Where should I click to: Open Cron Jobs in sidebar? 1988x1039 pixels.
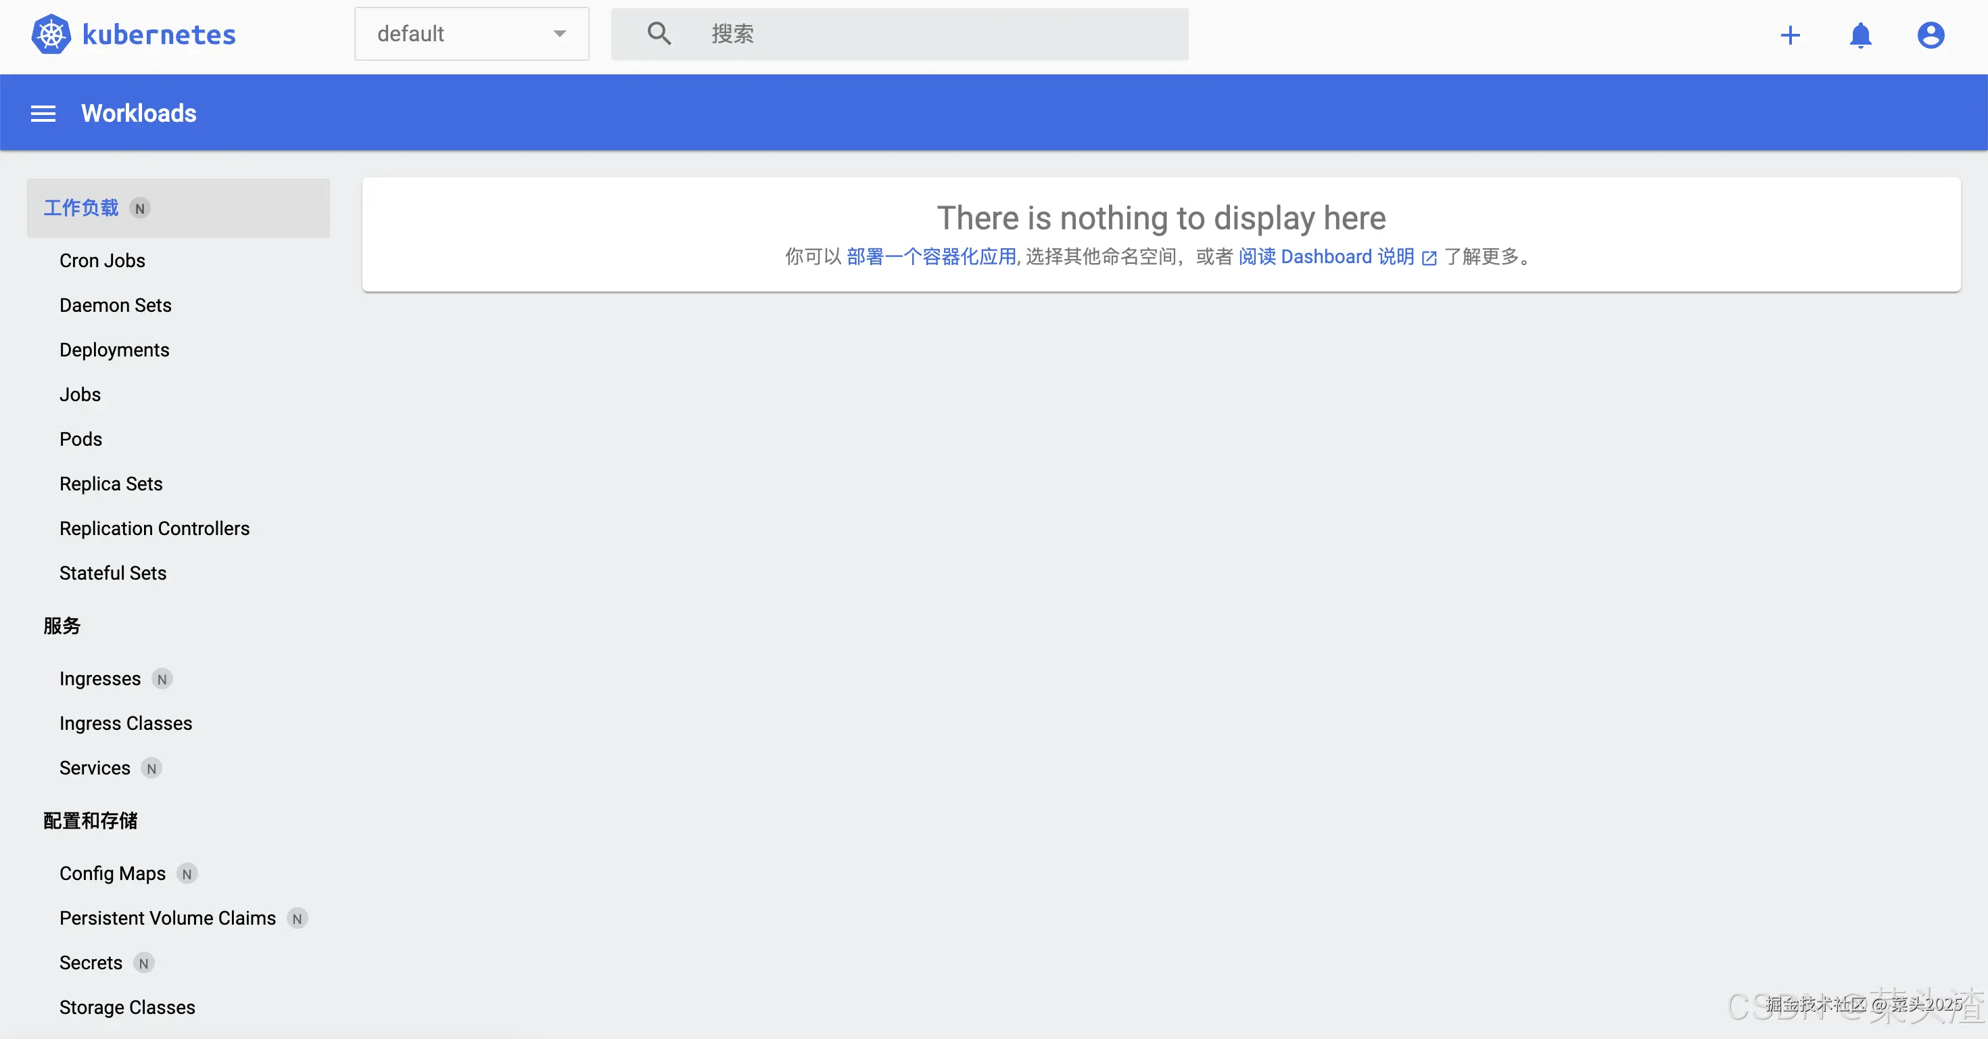(x=103, y=261)
